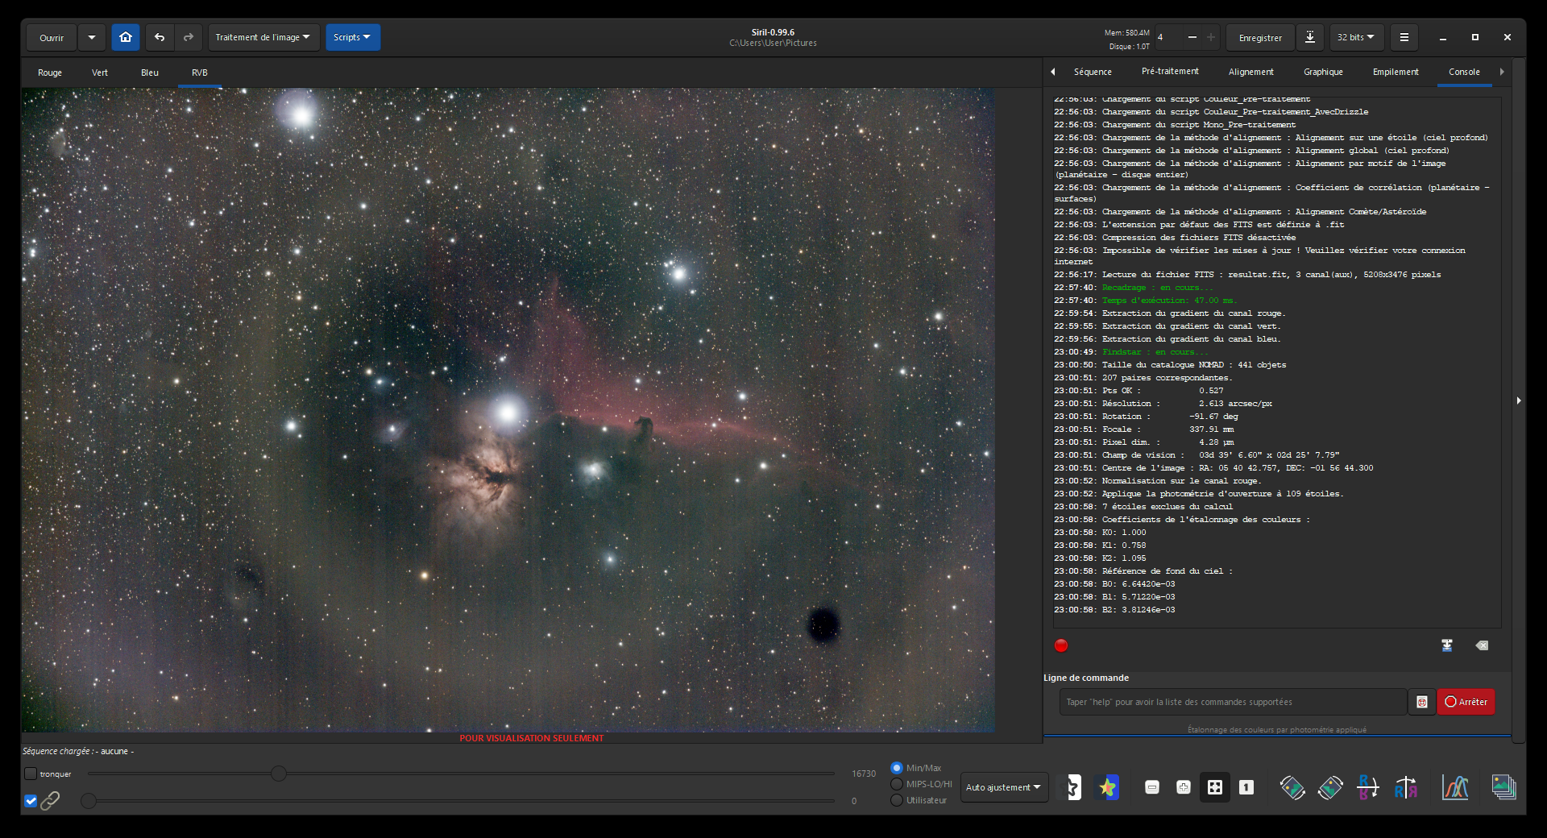The height and width of the screenshot is (838, 1547).
Task: Open the Pré-traitement tab
Action: (x=1170, y=72)
